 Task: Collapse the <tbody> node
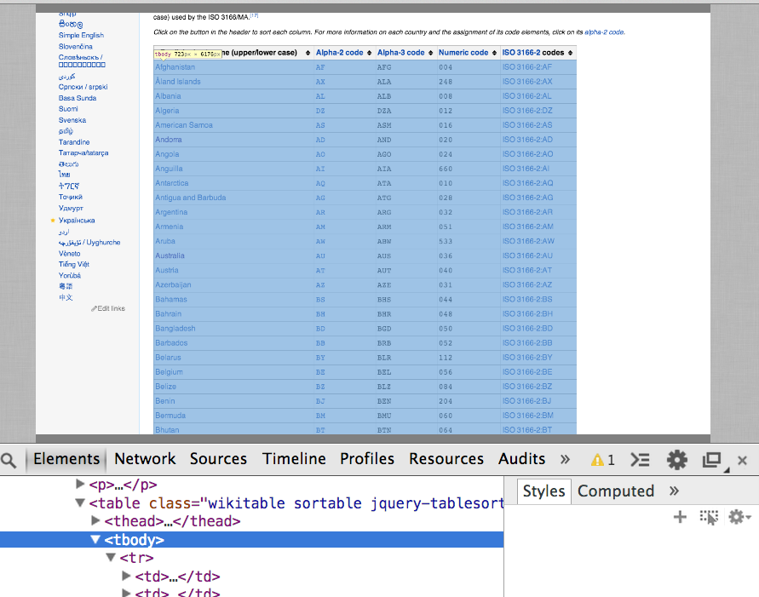coord(96,539)
